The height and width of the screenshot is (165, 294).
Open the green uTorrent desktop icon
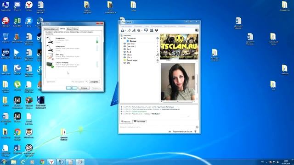tap(17, 86)
